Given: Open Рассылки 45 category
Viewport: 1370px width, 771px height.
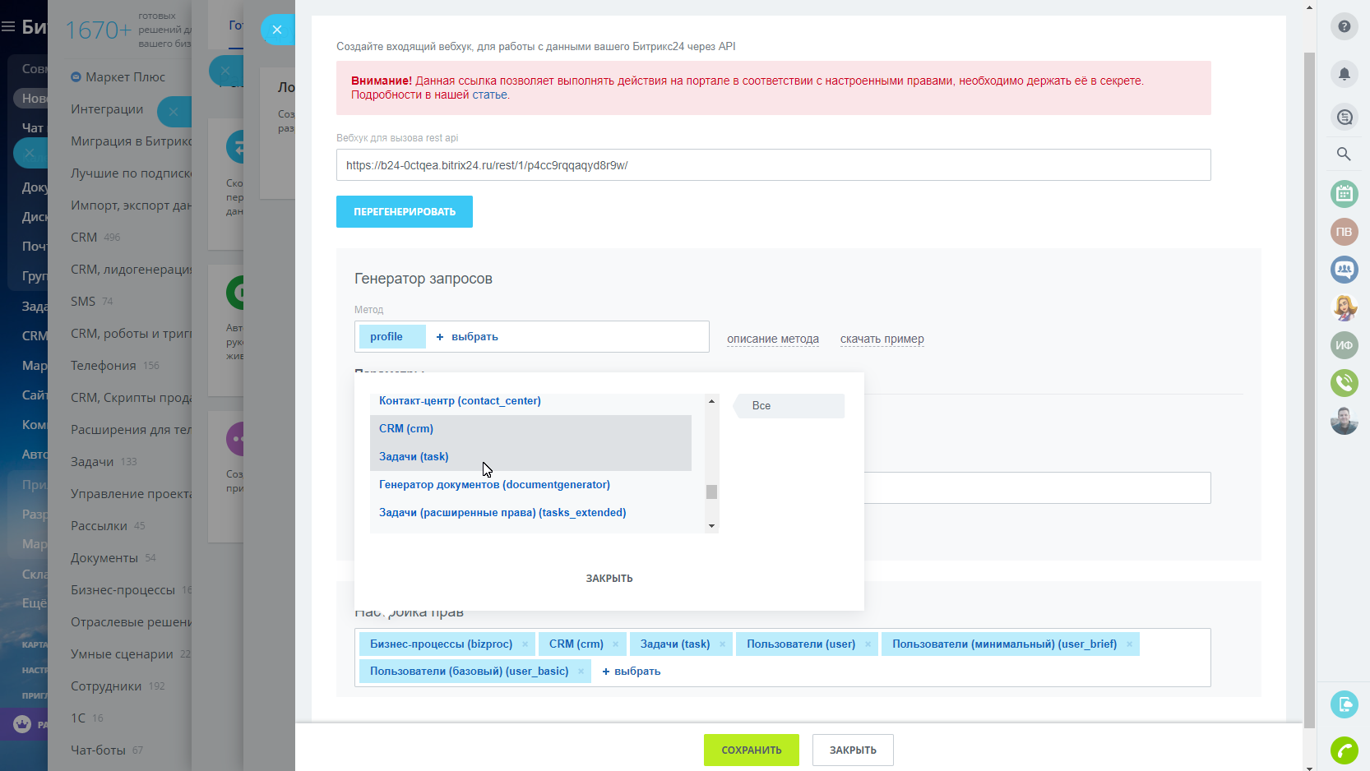Looking at the screenshot, I should pos(108,526).
